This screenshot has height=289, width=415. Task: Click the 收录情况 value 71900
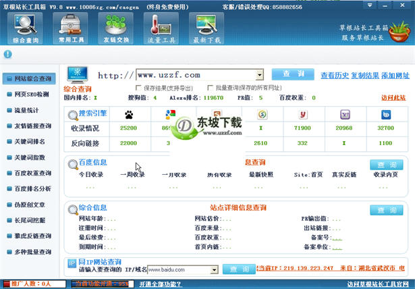[302, 128]
